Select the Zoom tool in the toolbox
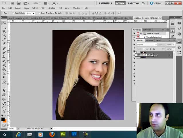 4,112
